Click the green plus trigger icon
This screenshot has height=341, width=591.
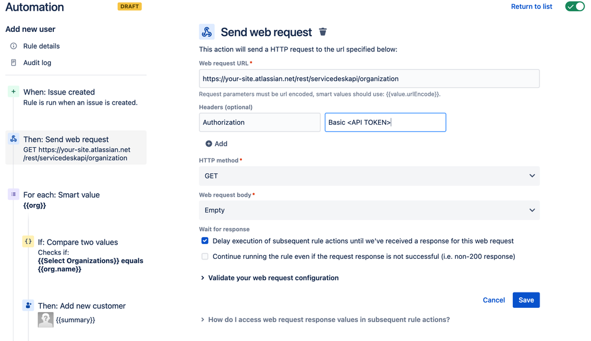click(x=14, y=92)
